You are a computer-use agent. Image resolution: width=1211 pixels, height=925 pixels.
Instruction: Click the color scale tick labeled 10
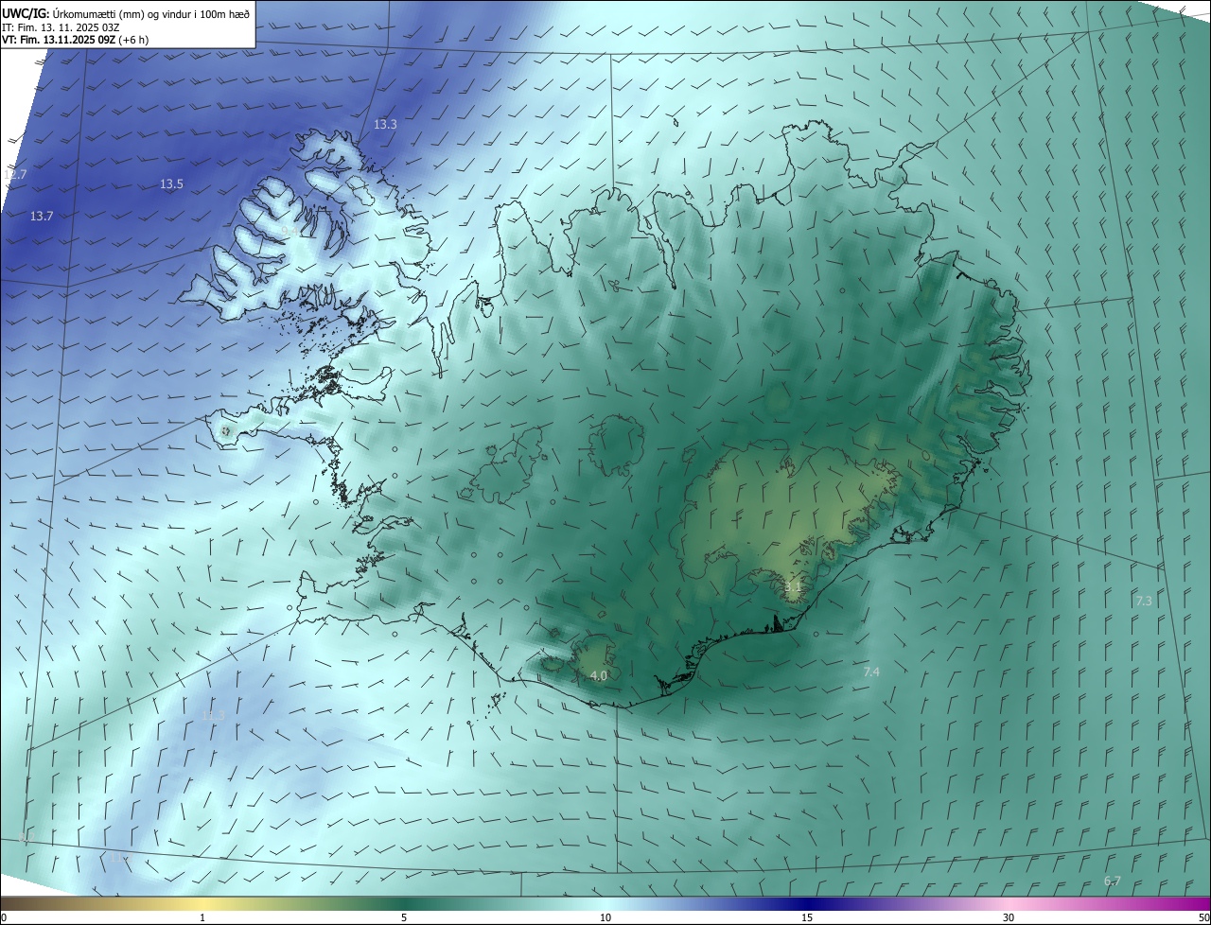click(605, 917)
